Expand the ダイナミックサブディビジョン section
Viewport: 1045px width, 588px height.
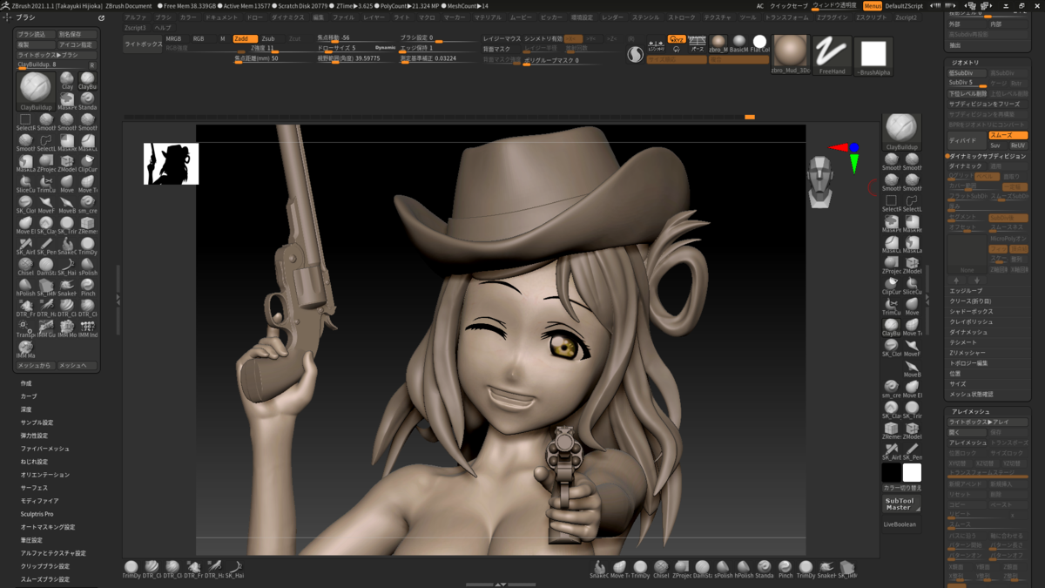[x=987, y=156]
